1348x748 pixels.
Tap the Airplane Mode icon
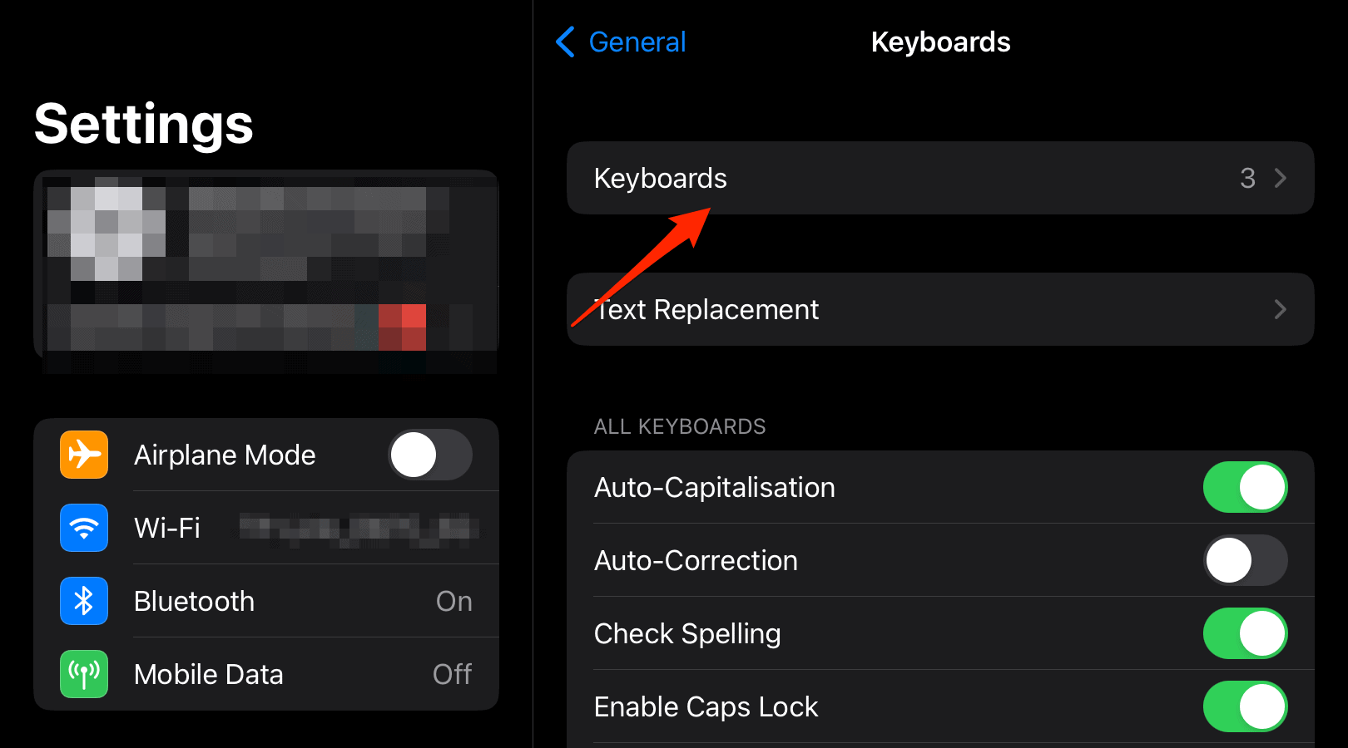[x=84, y=455]
